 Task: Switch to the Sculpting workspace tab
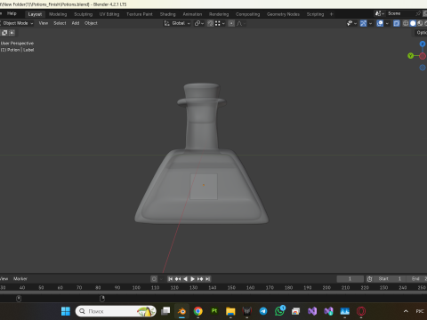click(83, 14)
